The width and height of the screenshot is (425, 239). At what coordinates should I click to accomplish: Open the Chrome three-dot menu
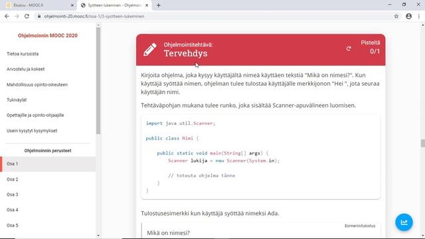point(419,17)
